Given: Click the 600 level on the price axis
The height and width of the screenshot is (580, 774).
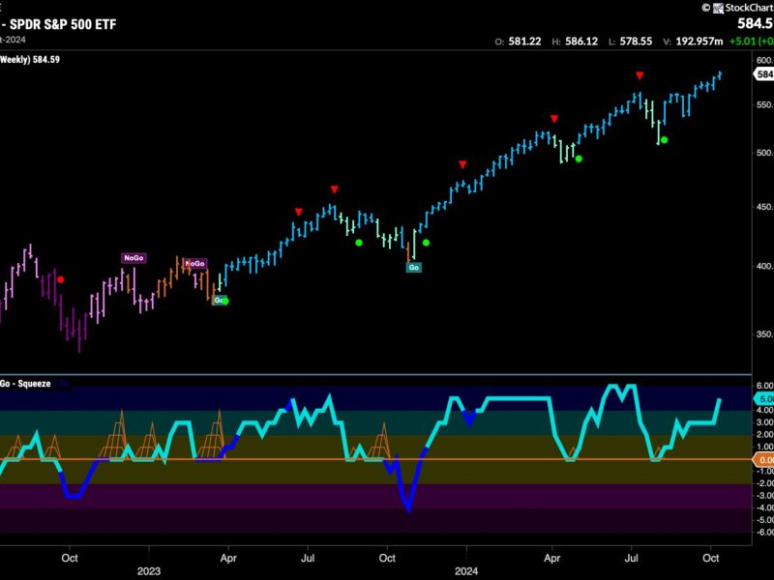Looking at the screenshot, I should point(764,60).
